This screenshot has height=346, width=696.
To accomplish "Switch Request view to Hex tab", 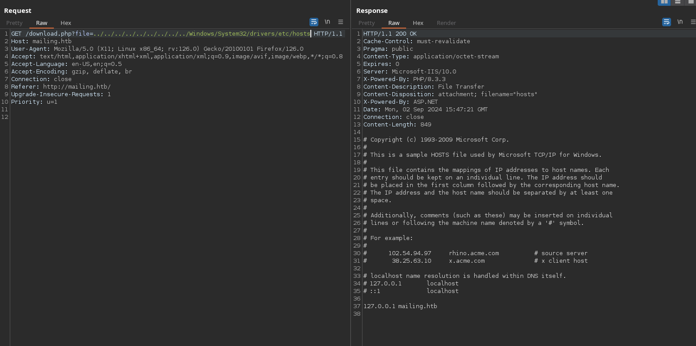I will pyautogui.click(x=66, y=23).
